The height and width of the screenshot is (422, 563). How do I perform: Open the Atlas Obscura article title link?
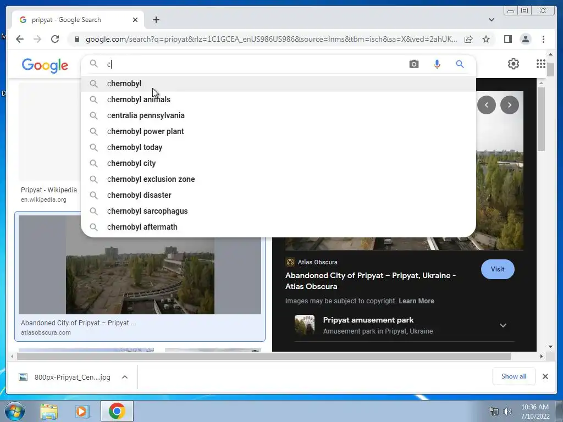[x=370, y=281]
